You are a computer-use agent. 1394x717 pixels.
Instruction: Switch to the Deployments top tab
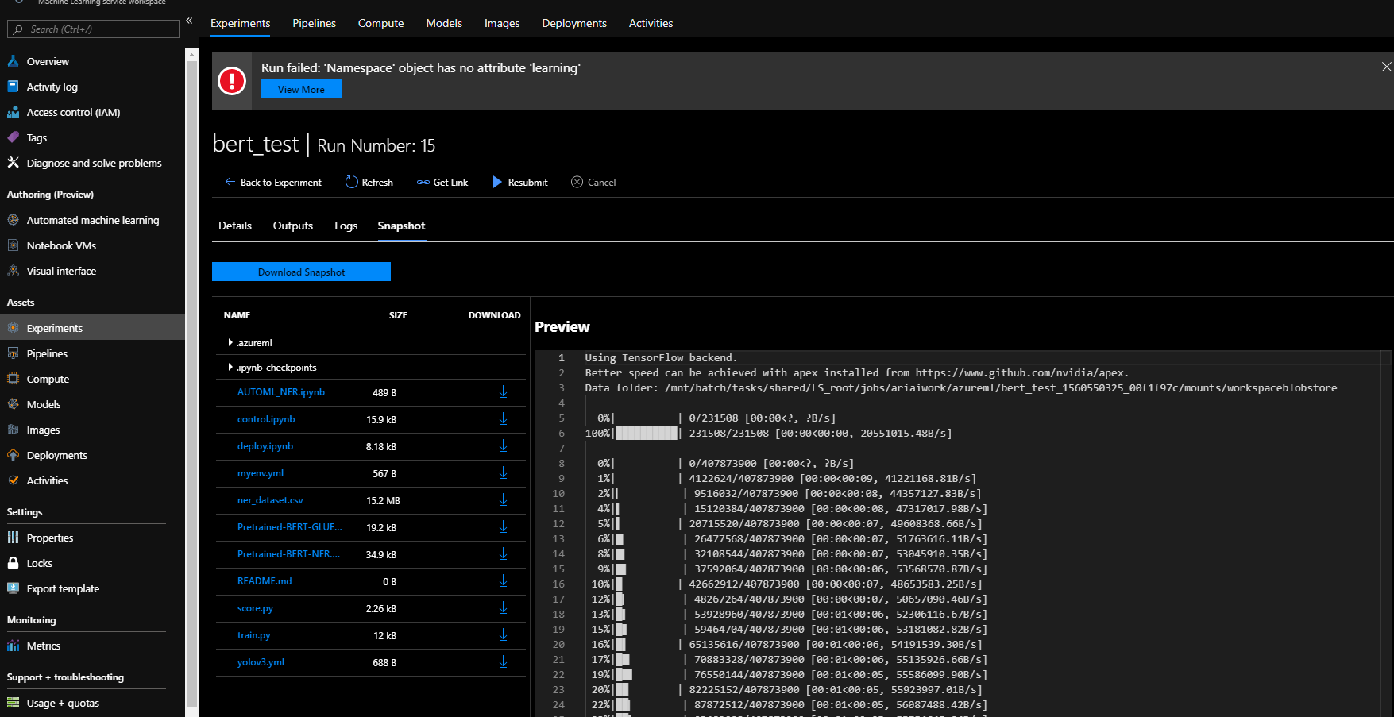(574, 23)
